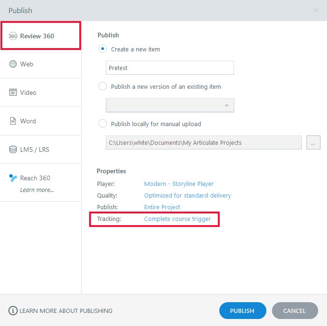Viewport: 327px width, 326px height.
Task: Close the Publish dialog with X
Action: point(316,10)
